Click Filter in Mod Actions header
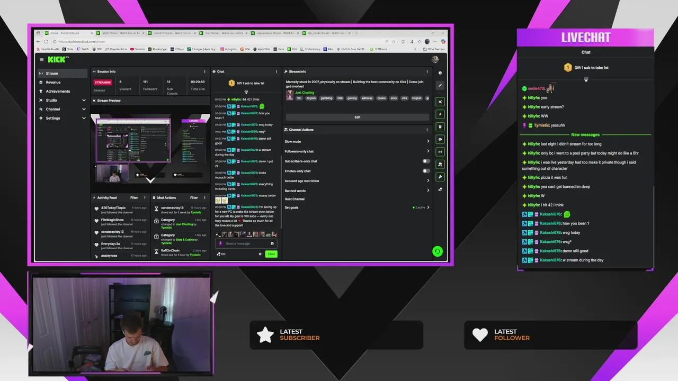Viewport: 678px width, 381px height. [194, 198]
